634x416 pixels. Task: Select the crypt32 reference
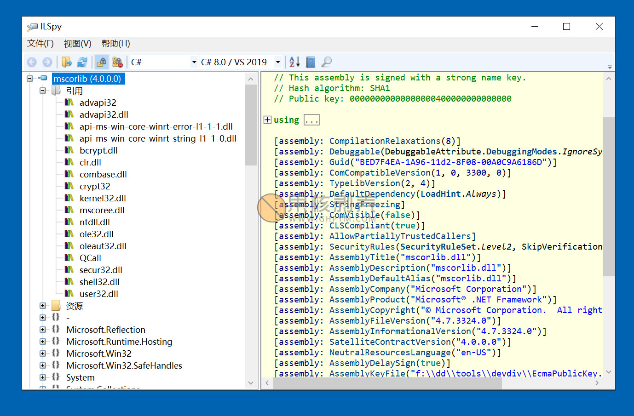pyautogui.click(x=95, y=186)
